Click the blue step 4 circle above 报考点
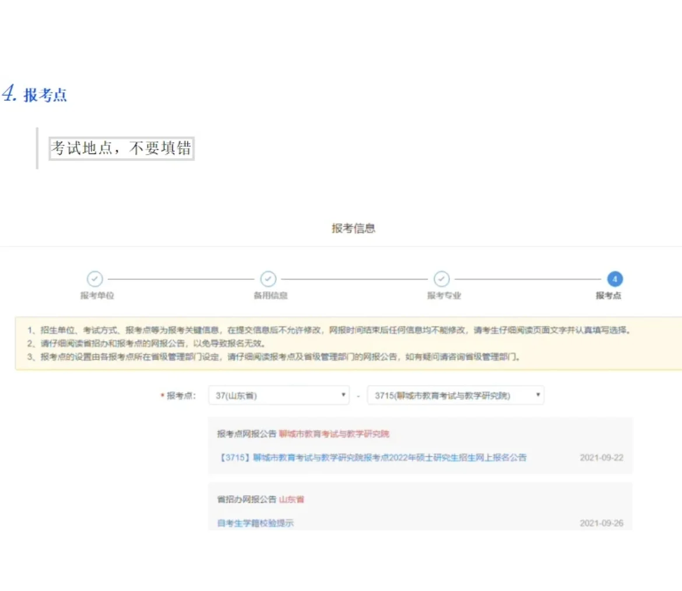Viewport: 682px width, 591px height. tap(615, 280)
